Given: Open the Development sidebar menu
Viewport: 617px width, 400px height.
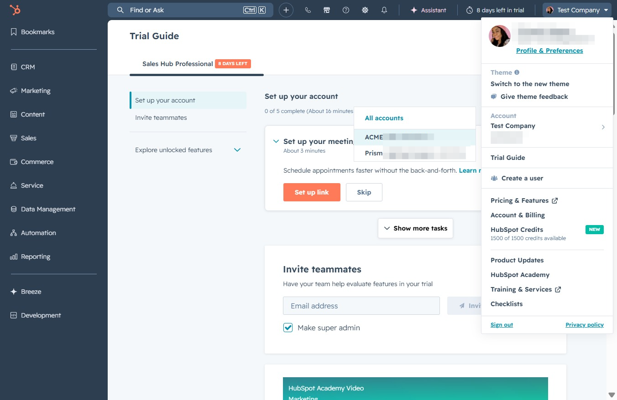Looking at the screenshot, I should pyautogui.click(x=36, y=315).
